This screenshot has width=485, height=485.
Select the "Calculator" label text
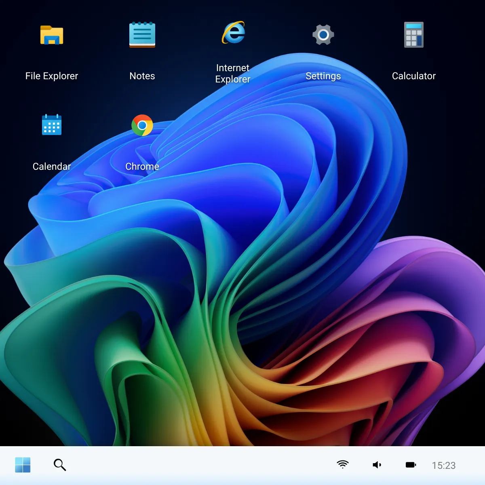tap(414, 76)
